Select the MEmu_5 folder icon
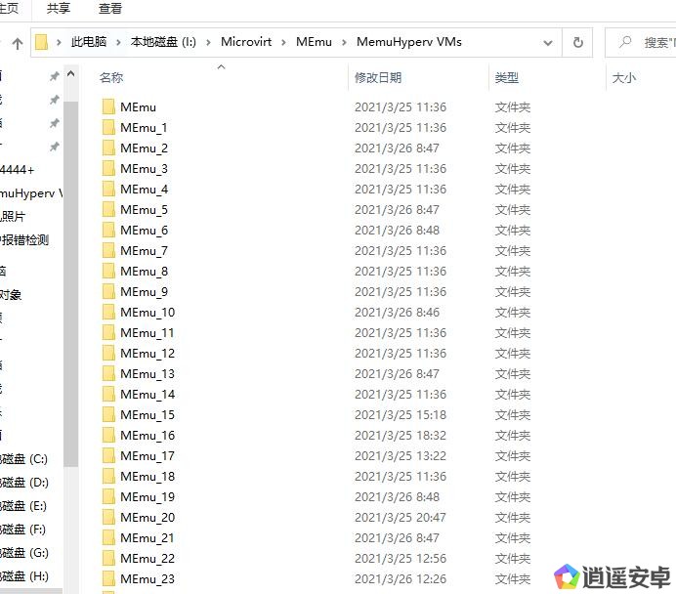Screen dimensions: 676x594 click(x=108, y=210)
